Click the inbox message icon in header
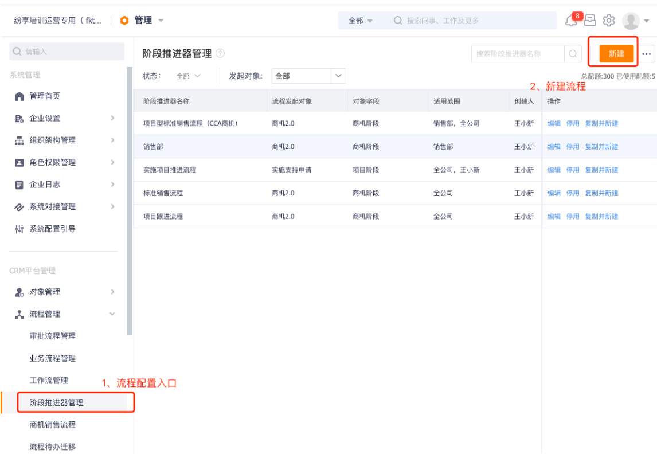Screen dimensions: 657x454 coord(590,21)
